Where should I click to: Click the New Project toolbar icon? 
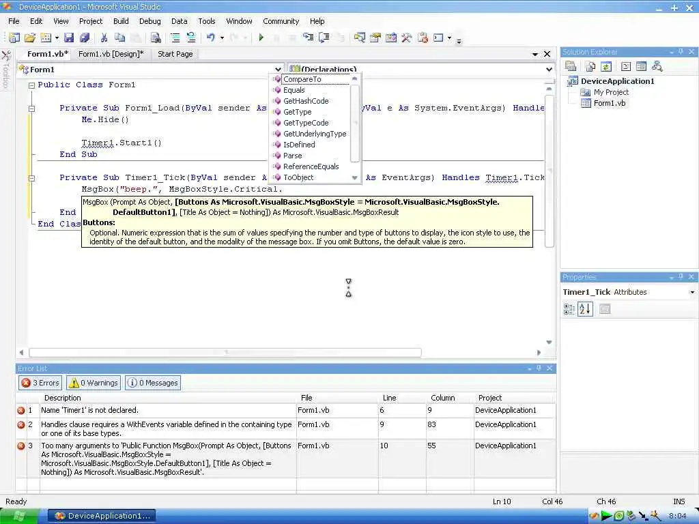coord(14,38)
